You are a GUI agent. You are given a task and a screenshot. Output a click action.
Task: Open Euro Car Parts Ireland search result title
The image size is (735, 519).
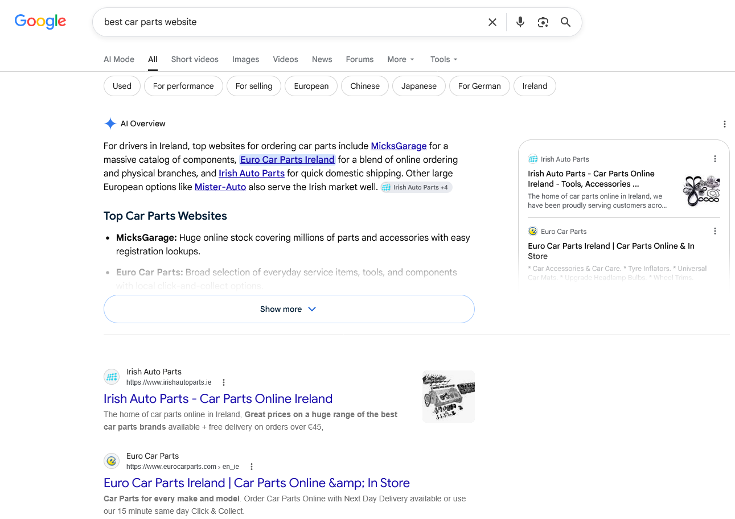click(257, 483)
